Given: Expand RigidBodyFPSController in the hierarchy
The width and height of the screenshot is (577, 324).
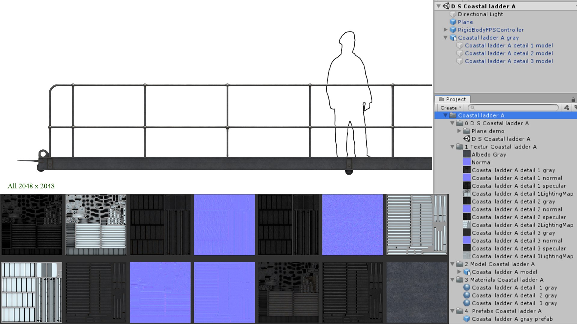Looking at the screenshot, I should (x=445, y=30).
